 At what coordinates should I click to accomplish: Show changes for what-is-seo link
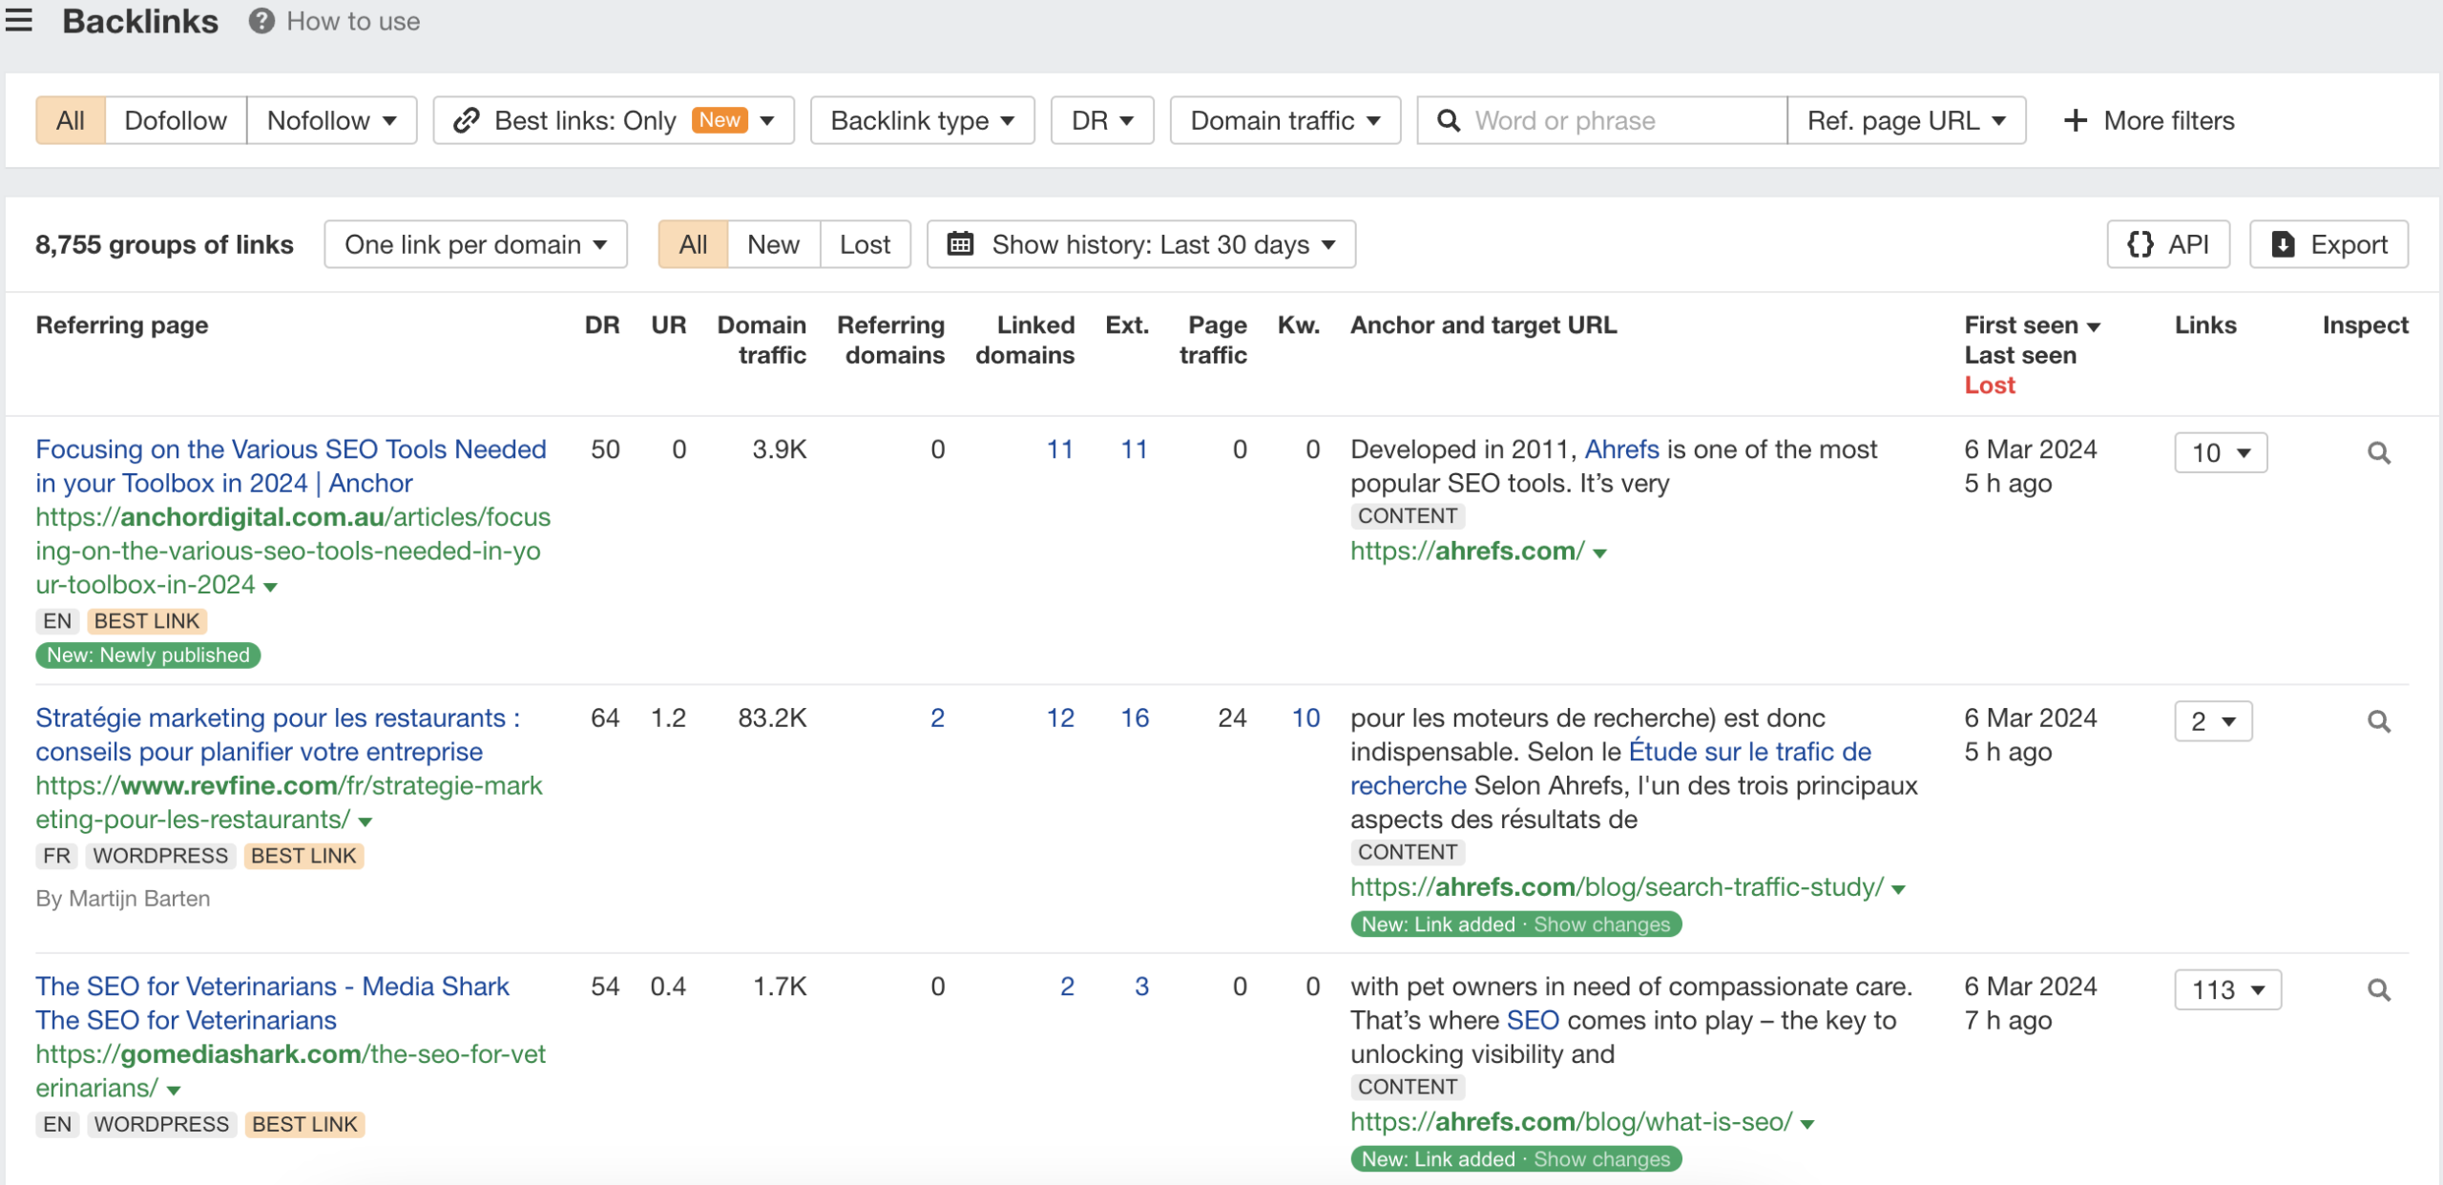pyautogui.click(x=1601, y=1158)
